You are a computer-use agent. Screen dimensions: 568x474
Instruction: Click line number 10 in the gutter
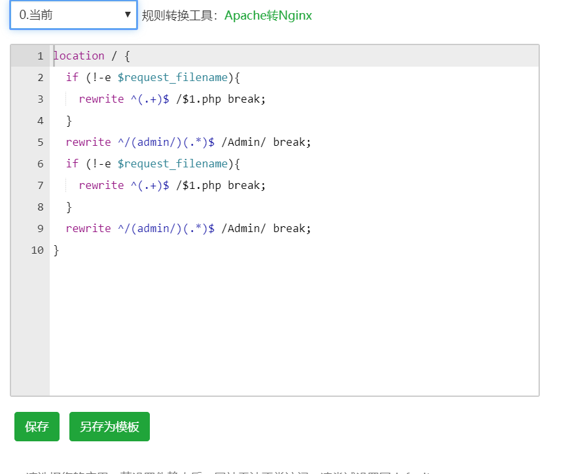point(37,250)
